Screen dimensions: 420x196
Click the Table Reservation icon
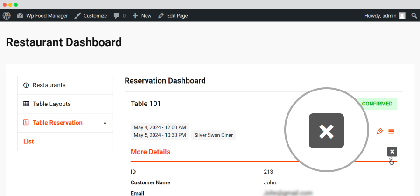[26, 123]
